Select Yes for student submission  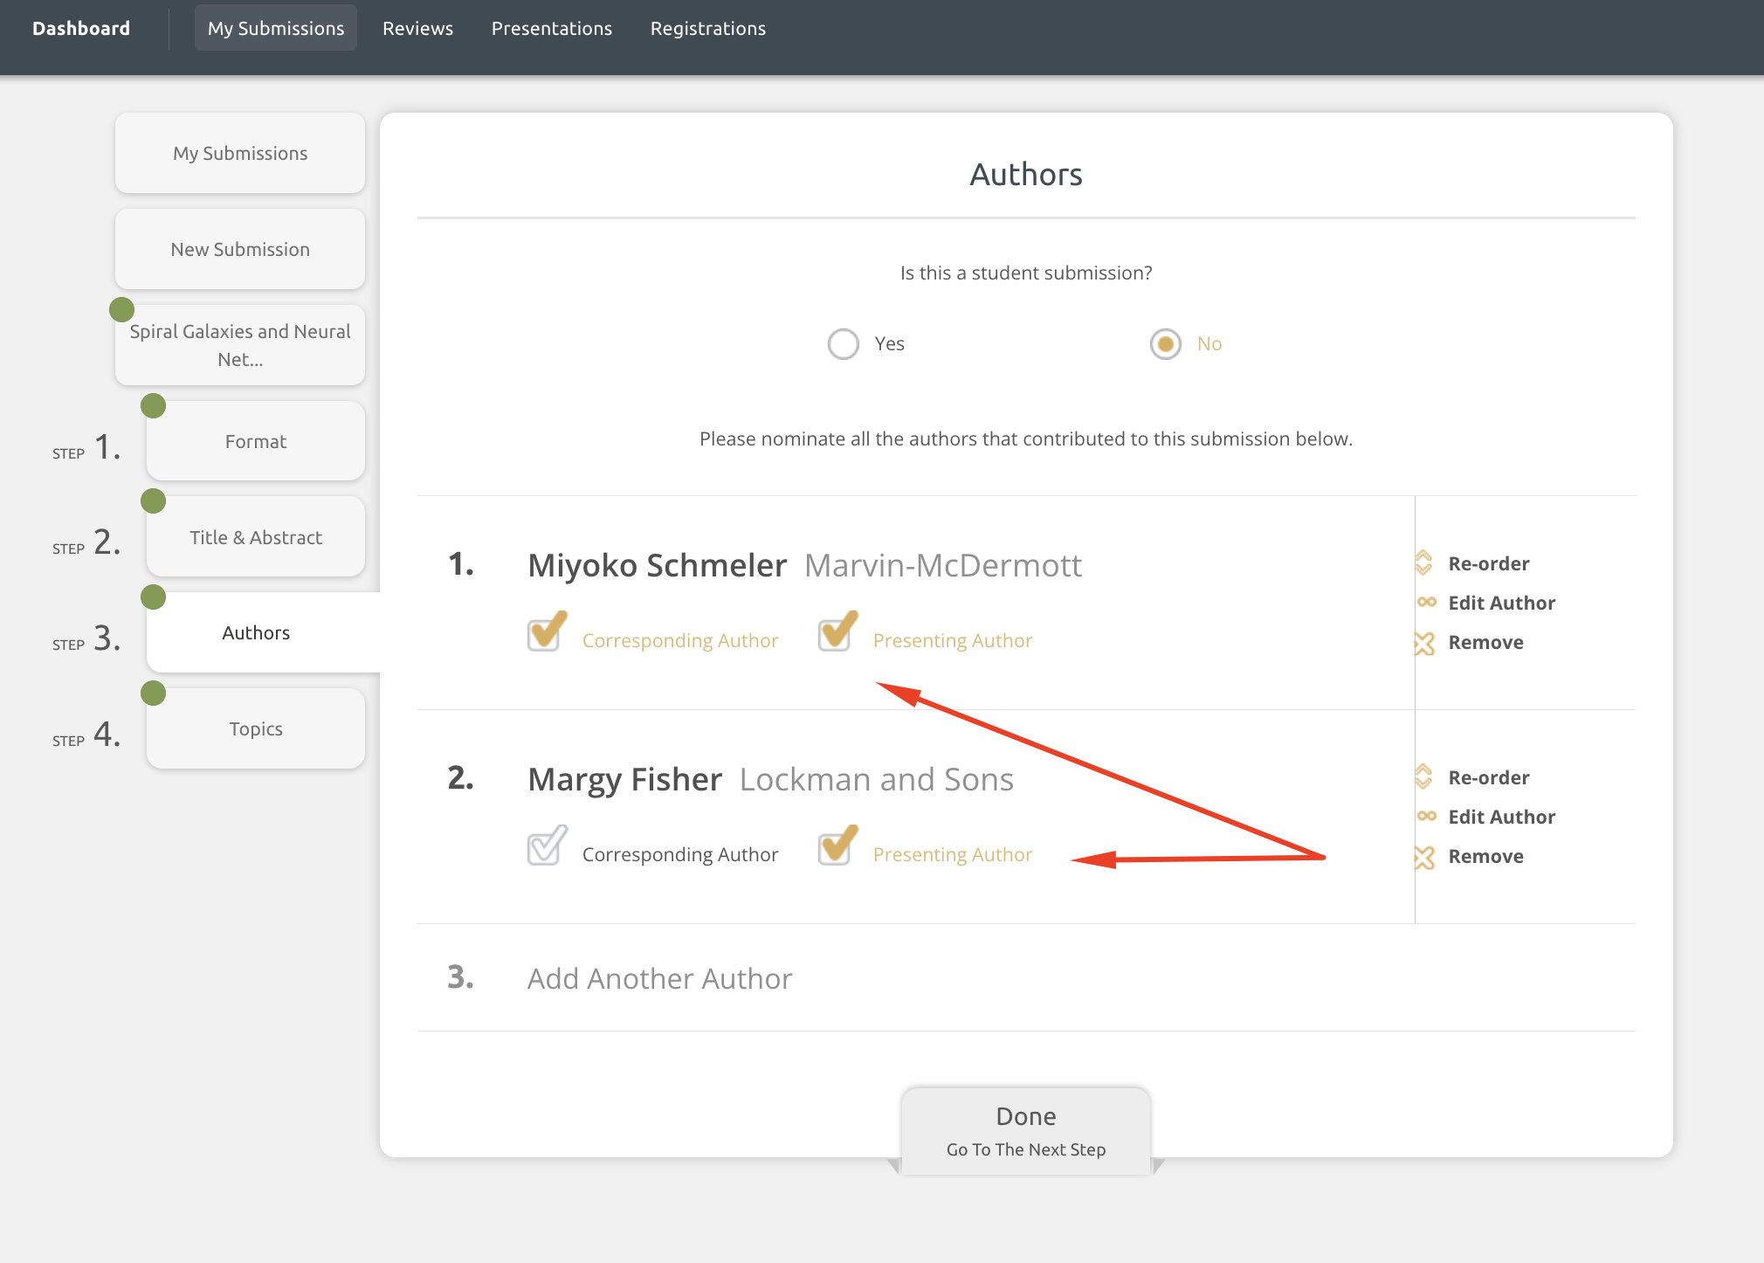[x=844, y=344]
